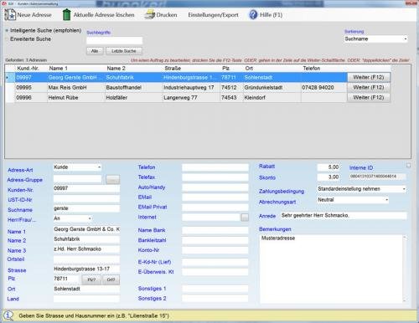Click the Strasse field Hindenburgstrasse 13-17
This screenshot has height=323, width=419.
pyautogui.click(x=86, y=269)
